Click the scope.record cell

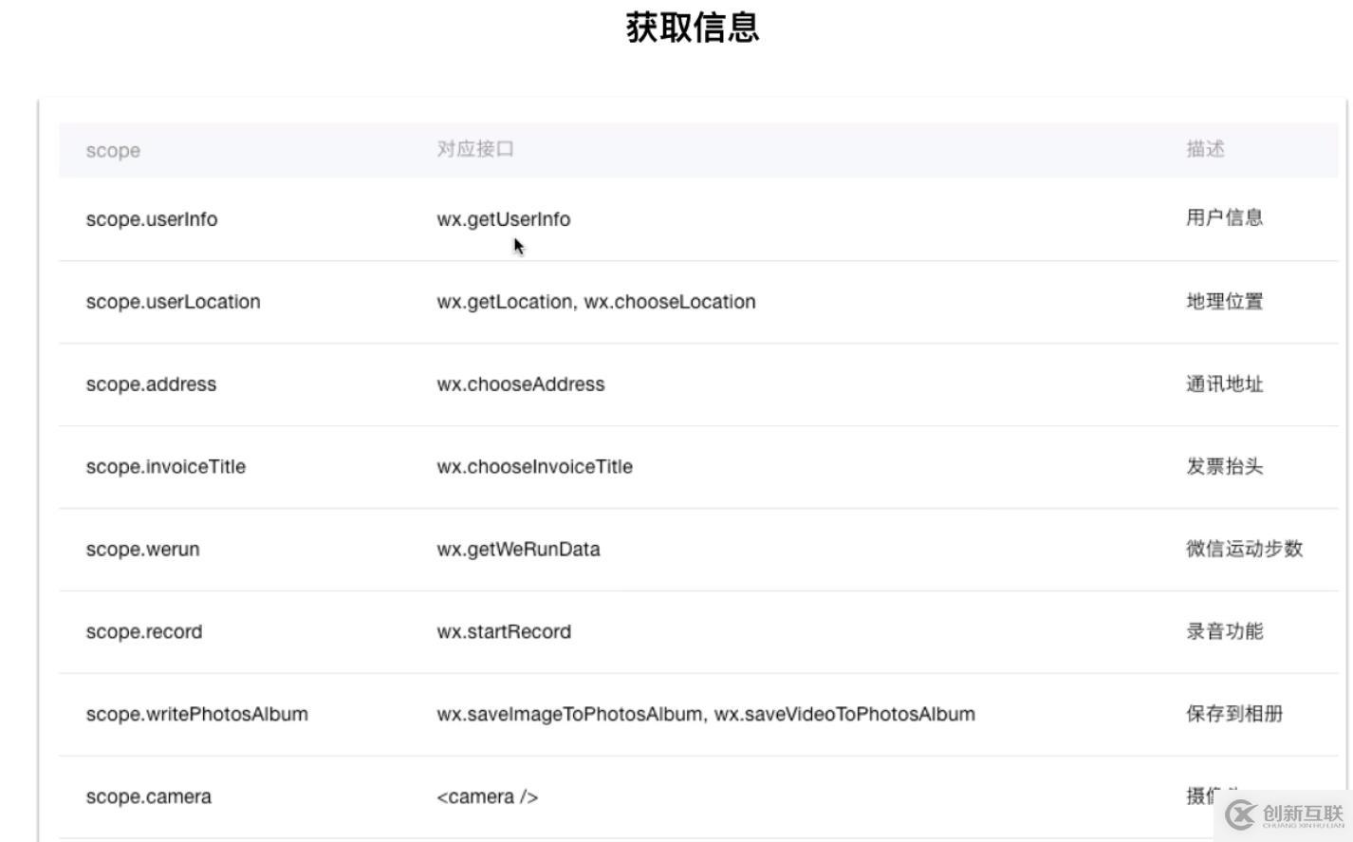[143, 632]
